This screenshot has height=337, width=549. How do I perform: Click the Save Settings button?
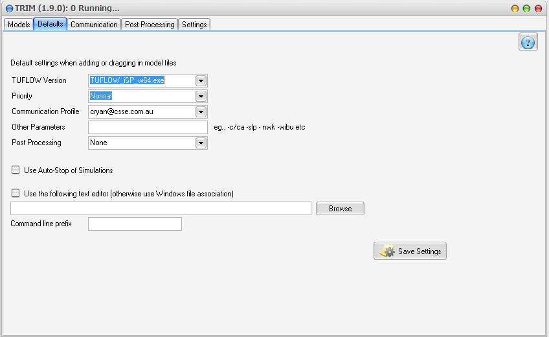point(410,251)
